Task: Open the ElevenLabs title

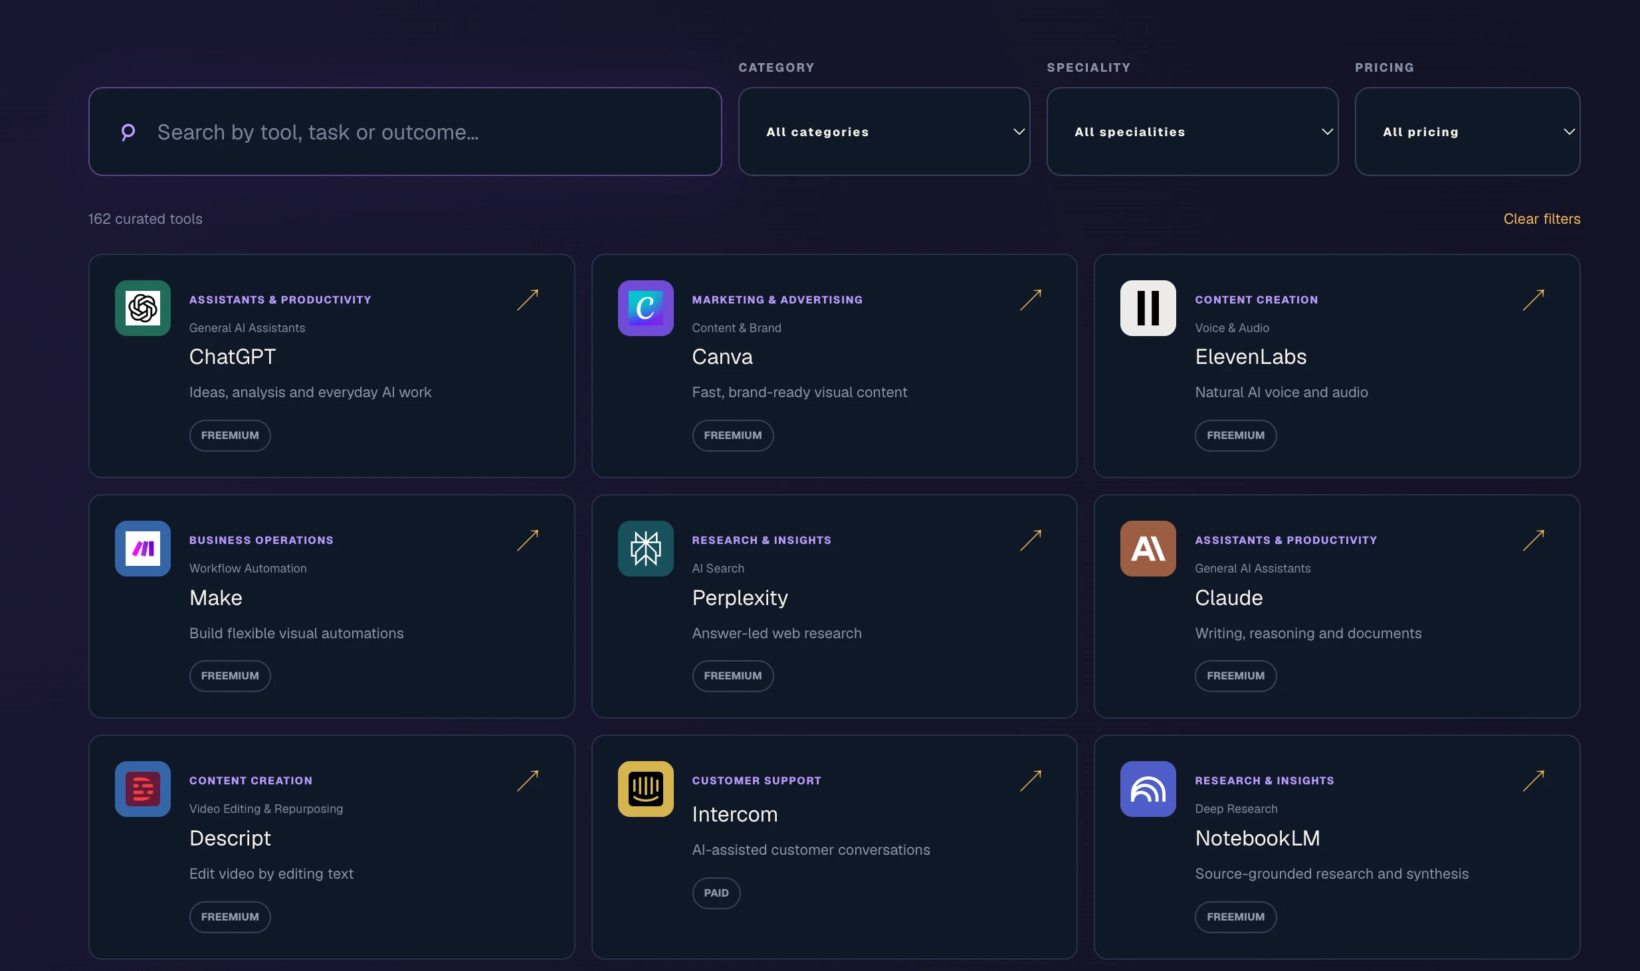Action: [1251, 357]
